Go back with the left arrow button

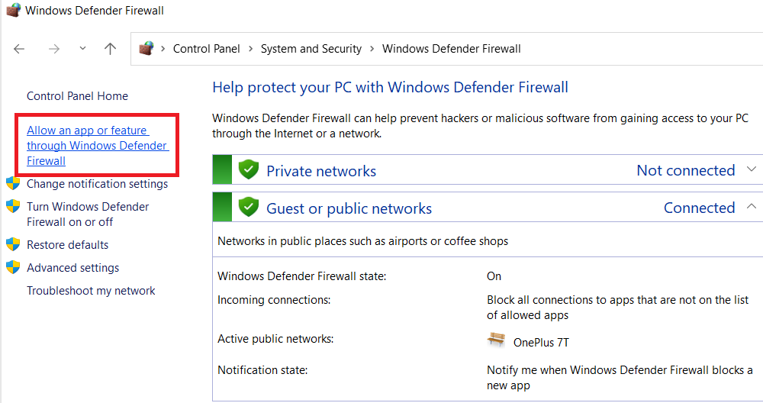pos(19,49)
